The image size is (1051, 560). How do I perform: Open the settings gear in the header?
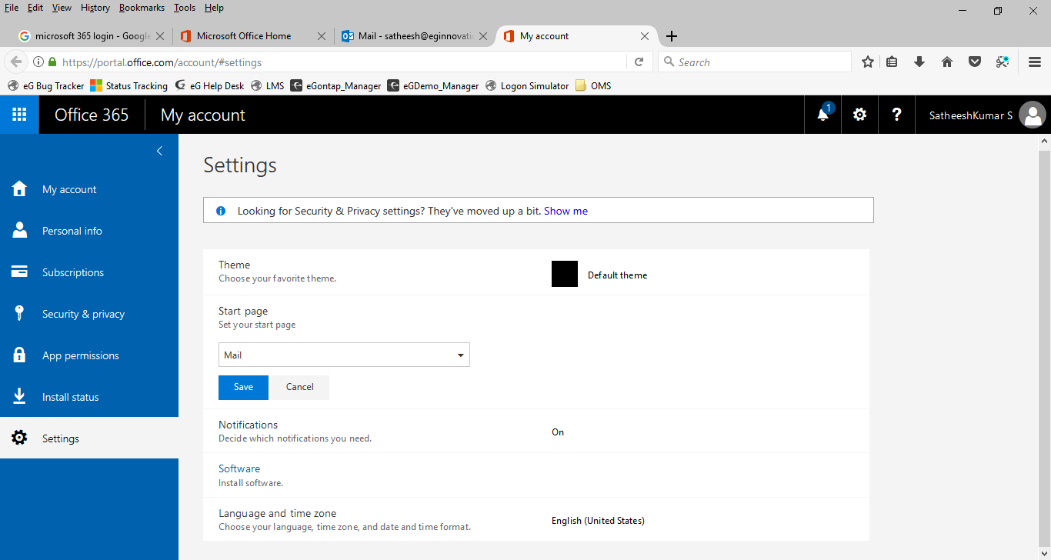point(859,115)
